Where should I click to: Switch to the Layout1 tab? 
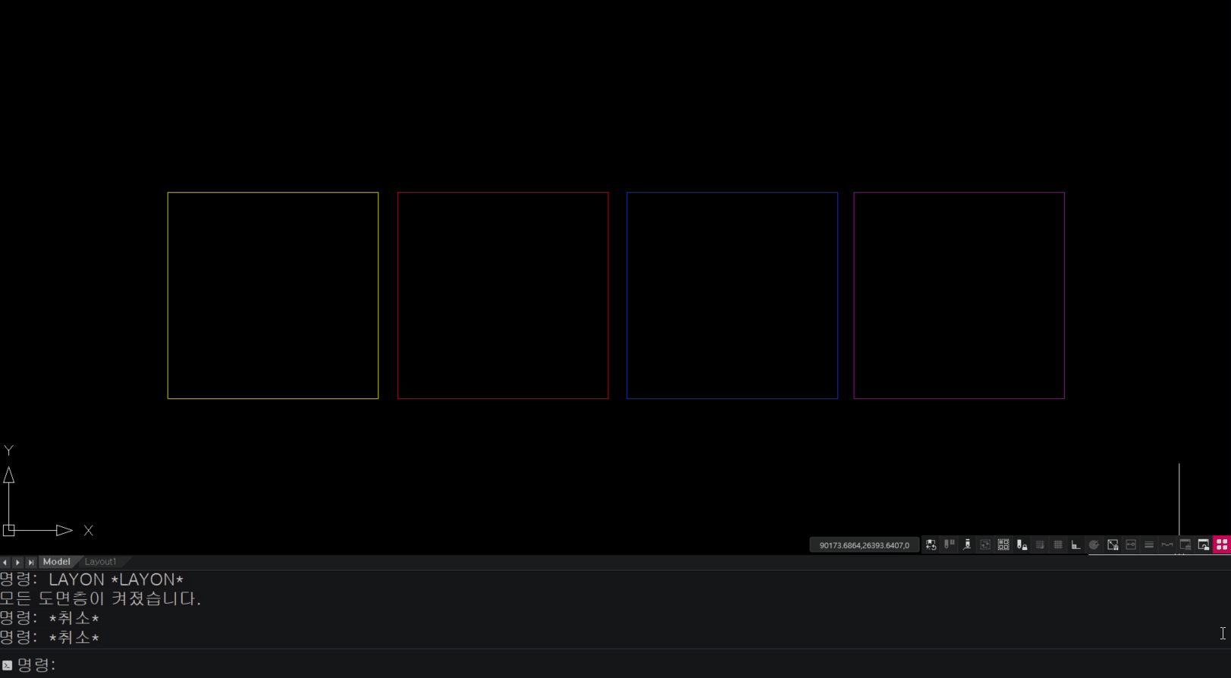[x=100, y=562]
